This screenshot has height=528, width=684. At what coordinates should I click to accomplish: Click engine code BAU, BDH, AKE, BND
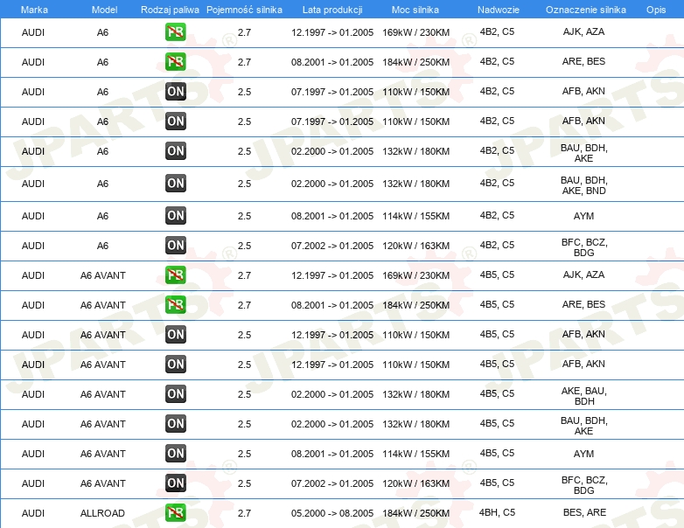584,185
